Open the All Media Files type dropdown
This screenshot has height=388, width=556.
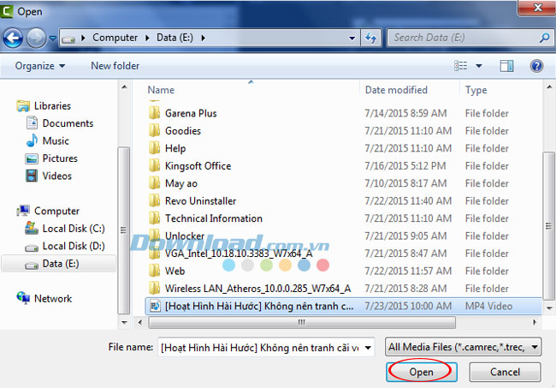pyautogui.click(x=463, y=347)
